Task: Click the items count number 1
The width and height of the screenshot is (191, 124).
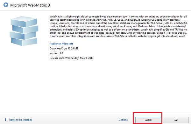Action: click(5, 120)
